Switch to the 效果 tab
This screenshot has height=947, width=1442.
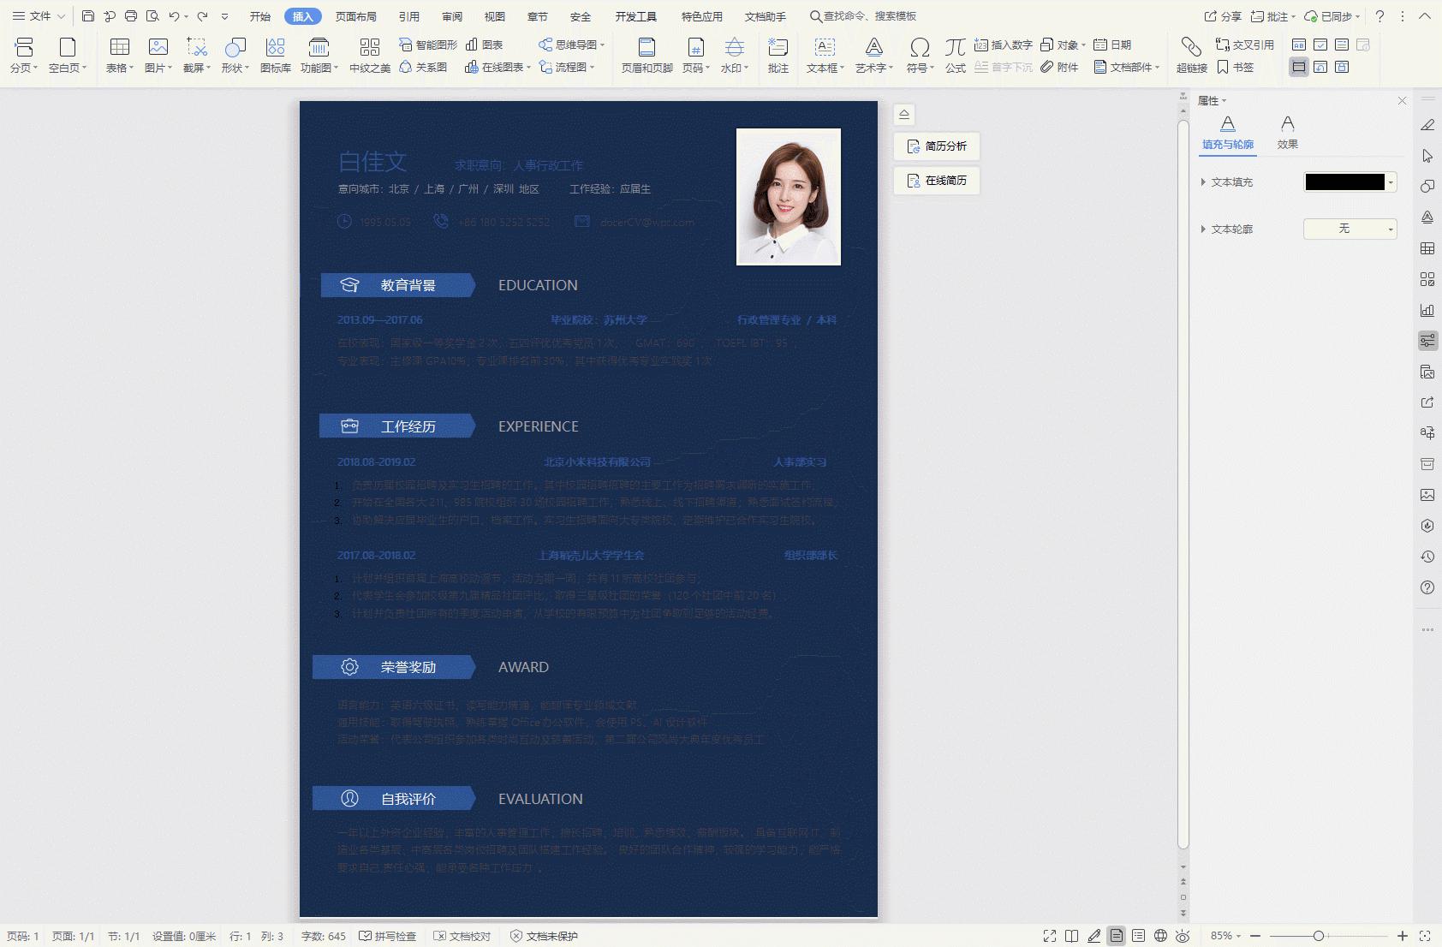point(1287,133)
